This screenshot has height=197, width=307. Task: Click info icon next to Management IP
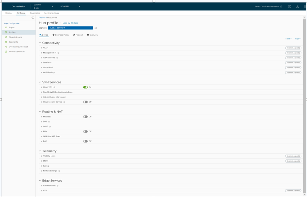[x=58, y=53]
